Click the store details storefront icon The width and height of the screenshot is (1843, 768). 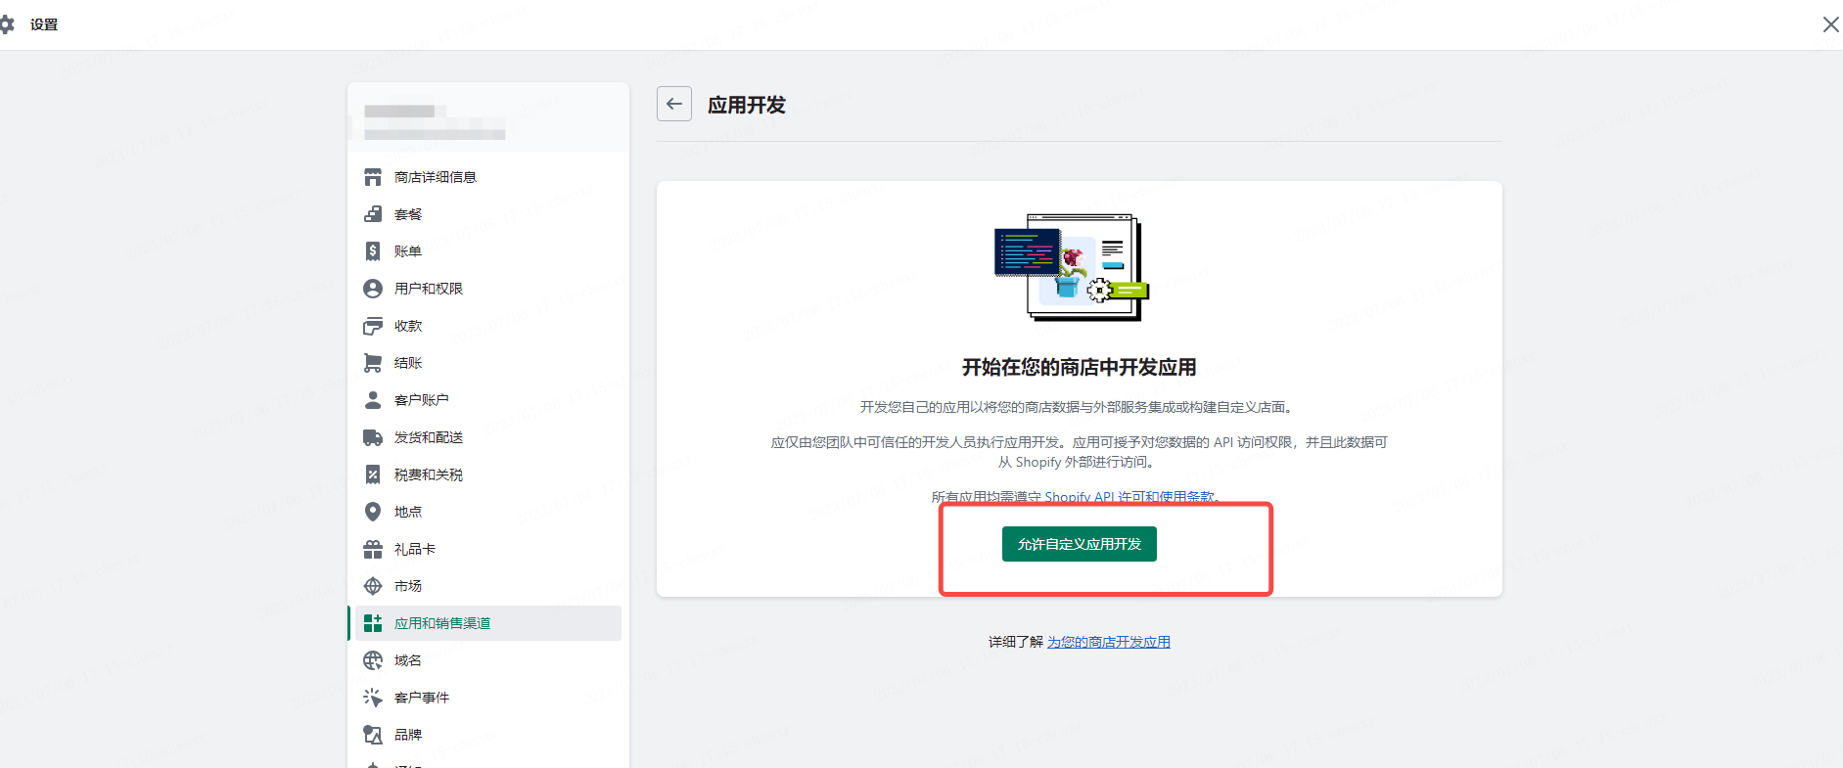pyautogui.click(x=373, y=177)
